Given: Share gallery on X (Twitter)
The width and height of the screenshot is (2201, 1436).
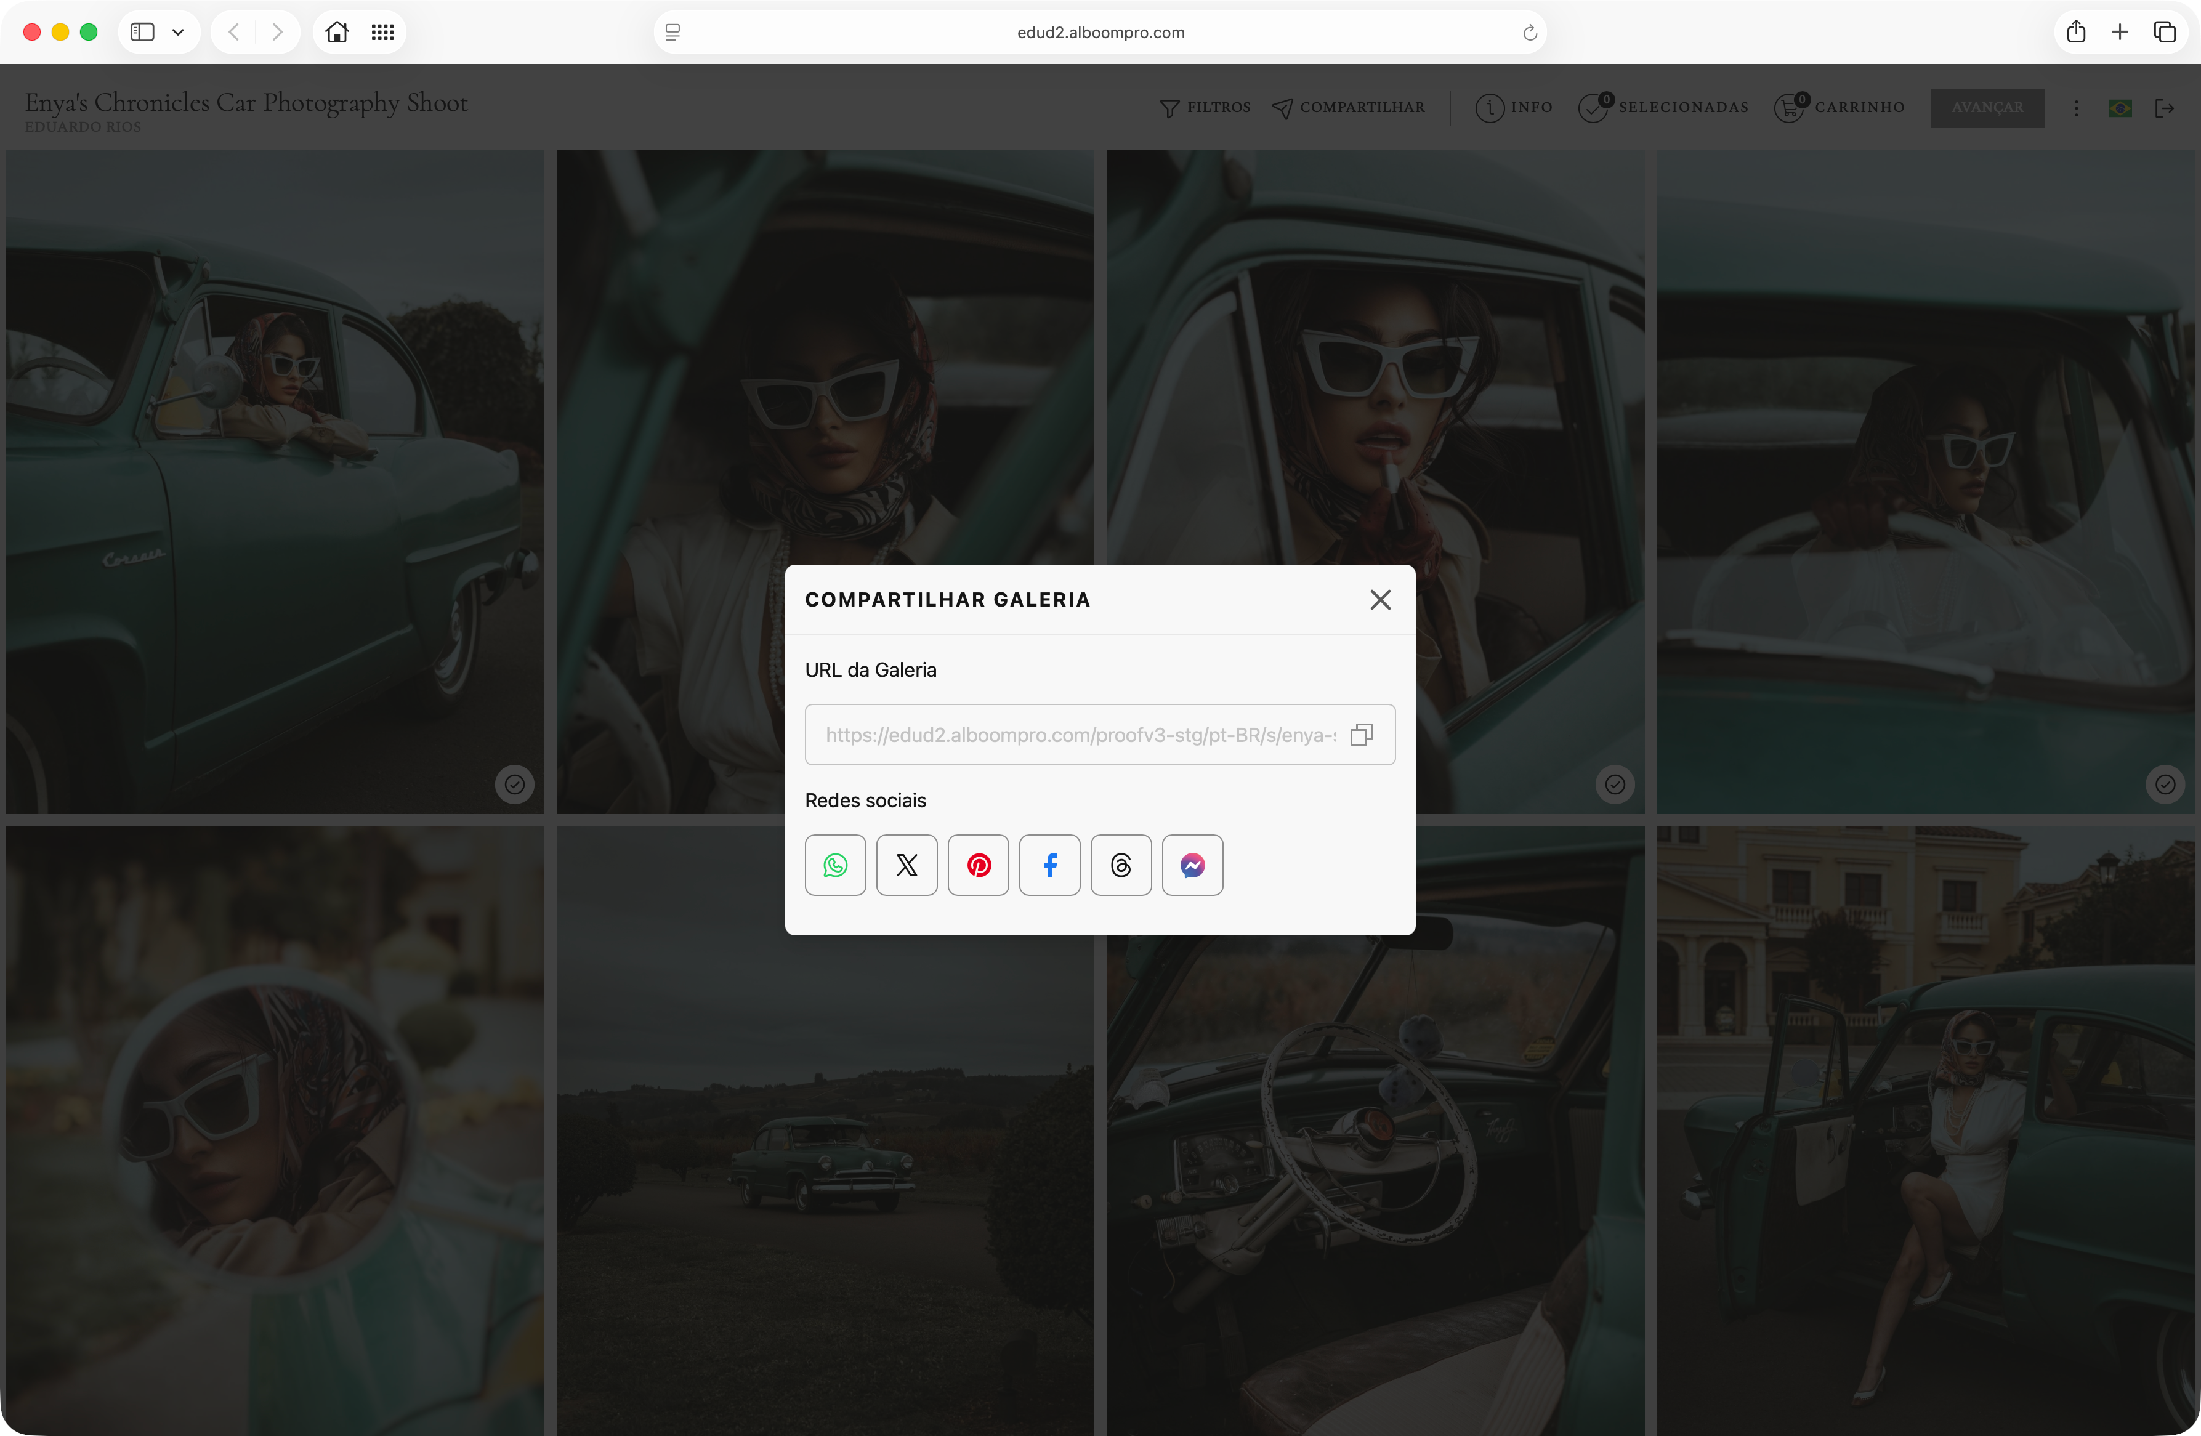Looking at the screenshot, I should point(907,866).
